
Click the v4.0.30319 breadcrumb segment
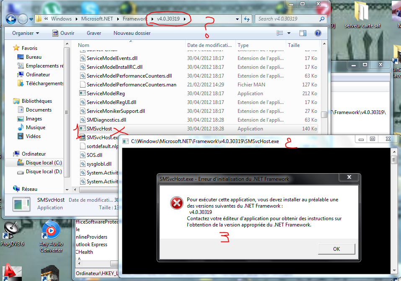click(x=168, y=19)
